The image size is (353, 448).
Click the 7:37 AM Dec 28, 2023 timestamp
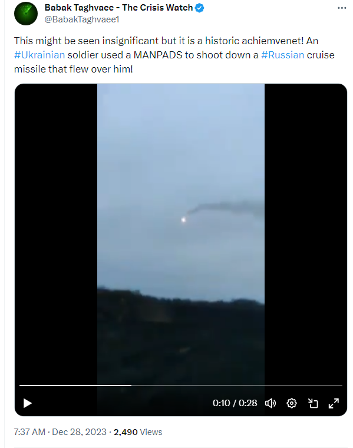60,432
